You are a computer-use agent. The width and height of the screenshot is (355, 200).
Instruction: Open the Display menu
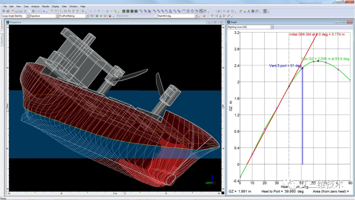click(56, 6)
